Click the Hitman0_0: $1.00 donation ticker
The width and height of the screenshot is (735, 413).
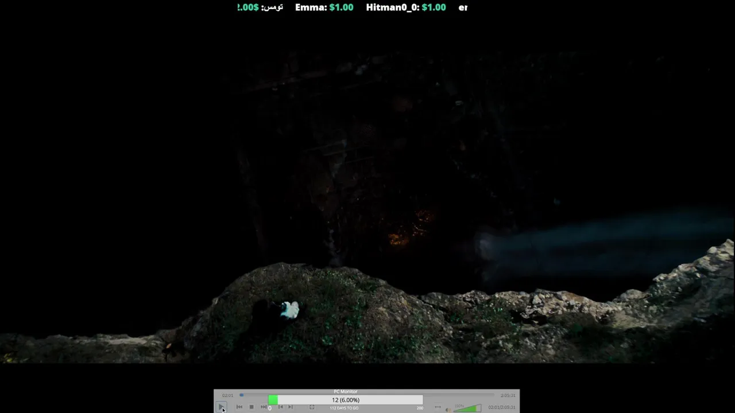pos(406,7)
